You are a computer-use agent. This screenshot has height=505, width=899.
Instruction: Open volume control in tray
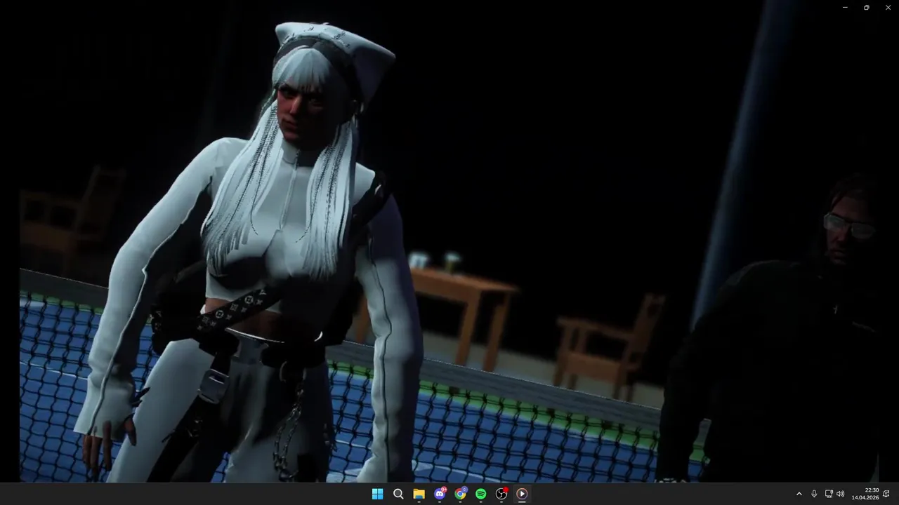click(841, 494)
